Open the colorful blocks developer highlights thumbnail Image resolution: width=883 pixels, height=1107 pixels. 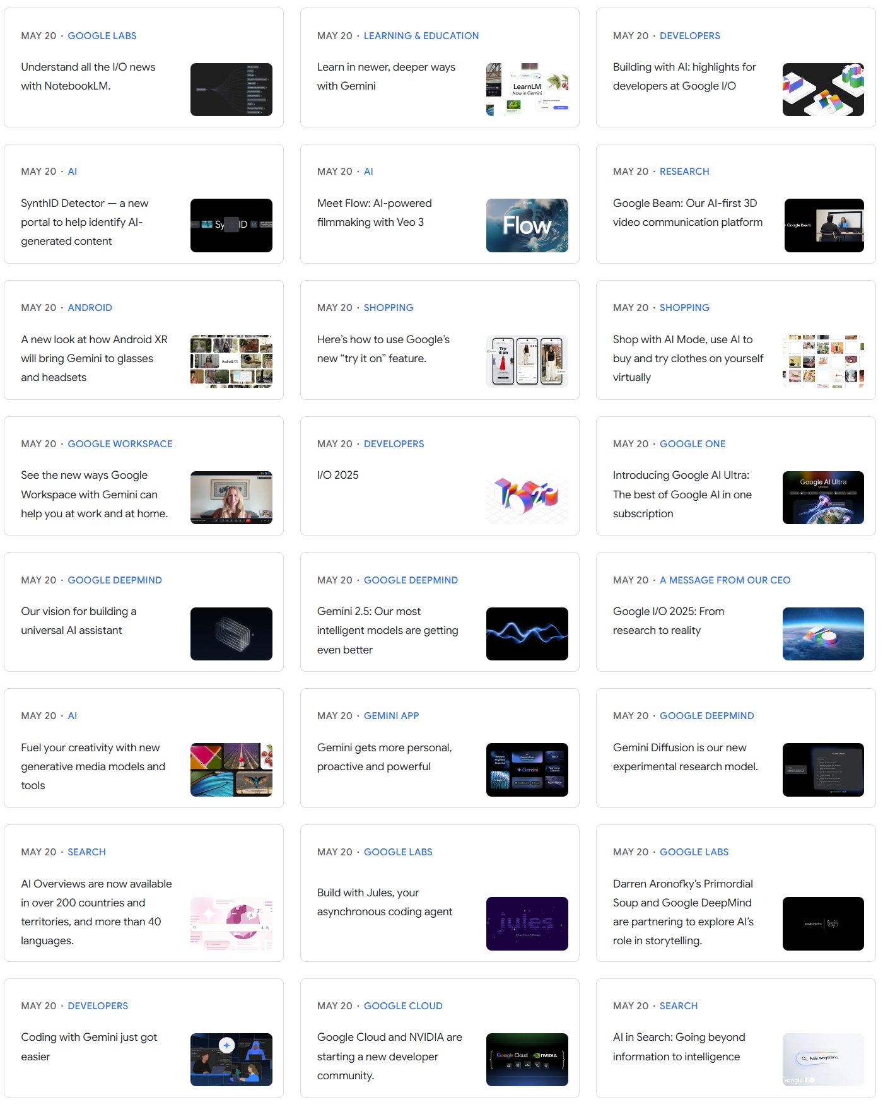pyautogui.click(x=823, y=90)
